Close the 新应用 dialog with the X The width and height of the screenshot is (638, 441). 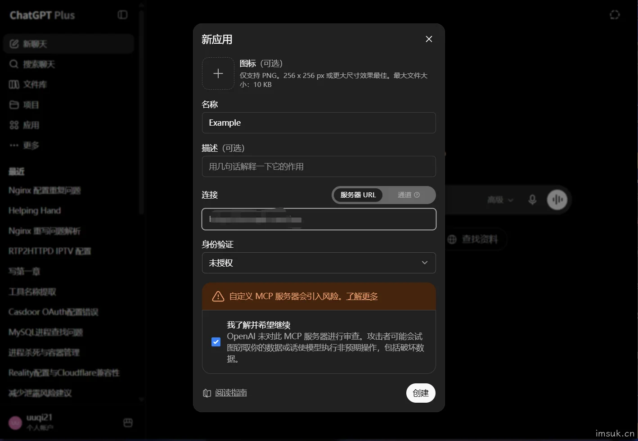tap(429, 39)
